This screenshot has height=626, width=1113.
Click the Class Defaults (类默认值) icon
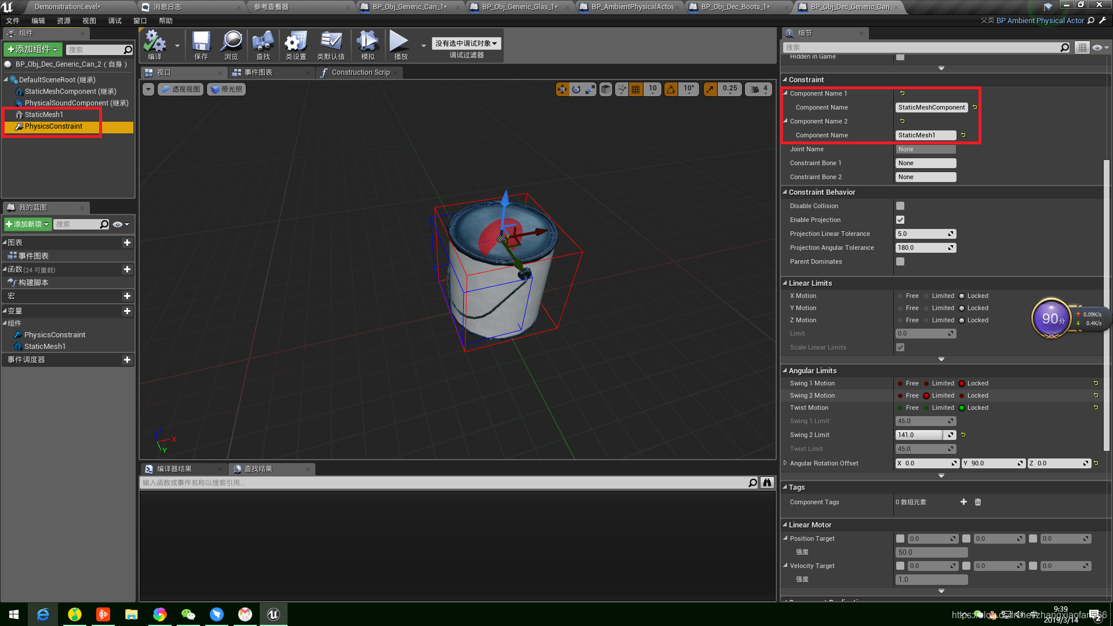(x=331, y=42)
